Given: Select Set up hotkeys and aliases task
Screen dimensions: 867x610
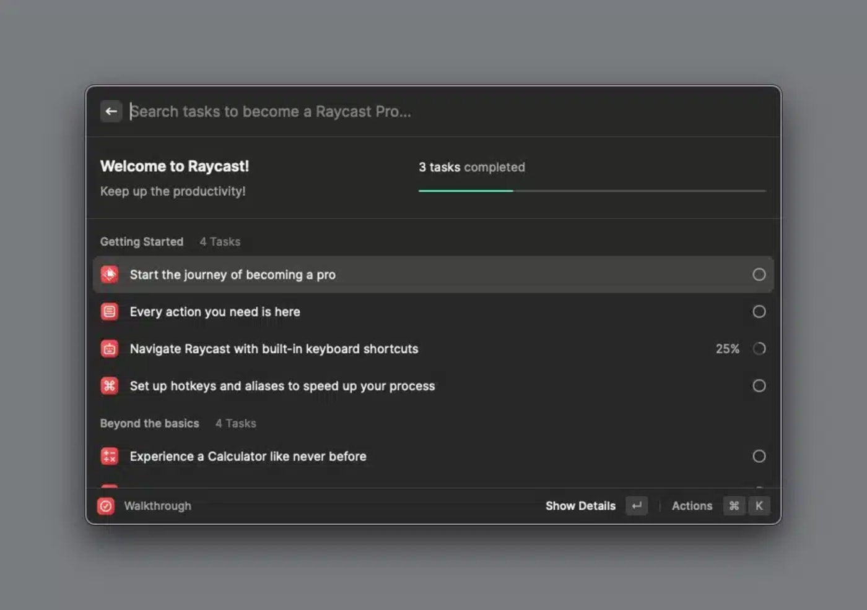Looking at the screenshot, I should coord(434,385).
